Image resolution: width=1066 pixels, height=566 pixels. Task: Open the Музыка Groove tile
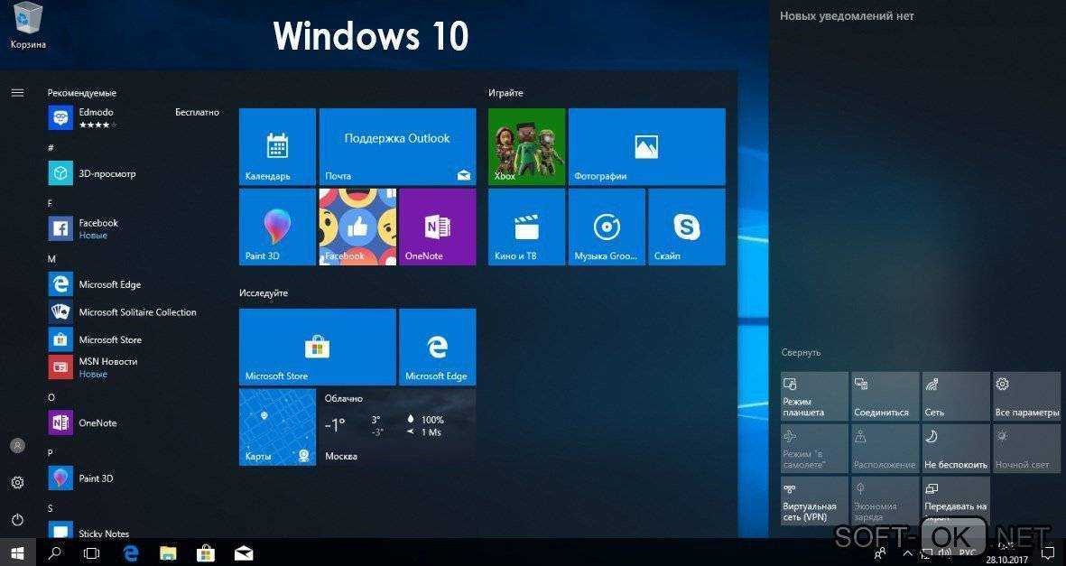coord(607,227)
